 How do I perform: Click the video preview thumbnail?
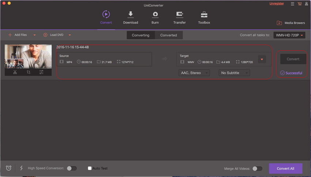coord(28,57)
